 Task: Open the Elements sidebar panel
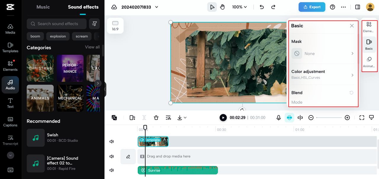point(10,66)
